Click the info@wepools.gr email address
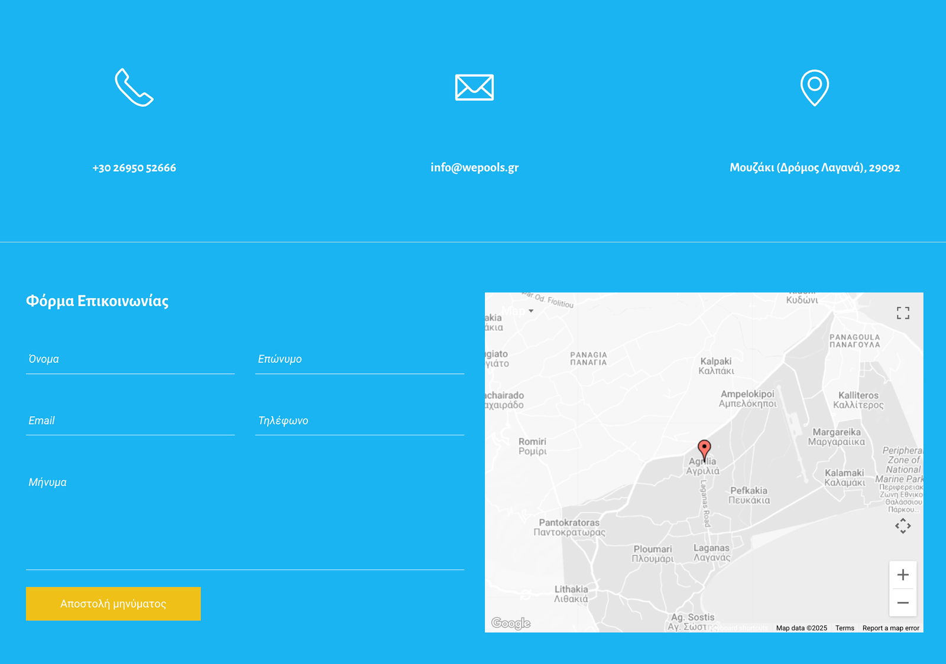Screen dimensions: 946x664 474,168
